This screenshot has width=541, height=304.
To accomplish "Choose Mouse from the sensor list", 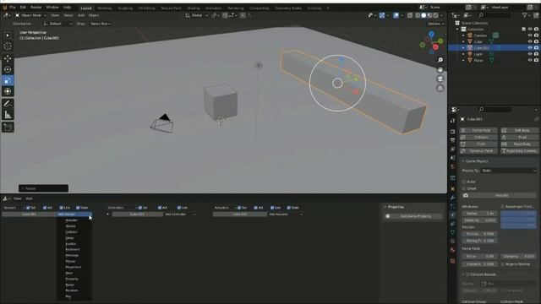I will pos(70,261).
